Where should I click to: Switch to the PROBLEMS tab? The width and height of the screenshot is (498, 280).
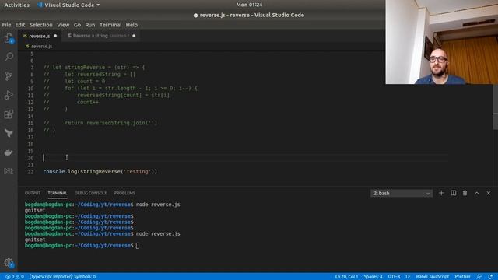(x=124, y=193)
